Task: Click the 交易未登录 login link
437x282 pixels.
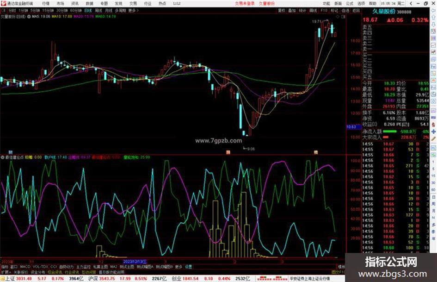Action: 245,3
